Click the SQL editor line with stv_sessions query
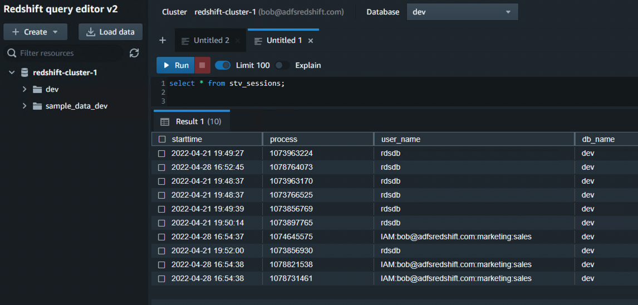Image resolution: width=638 pixels, height=305 pixels. [x=227, y=83]
